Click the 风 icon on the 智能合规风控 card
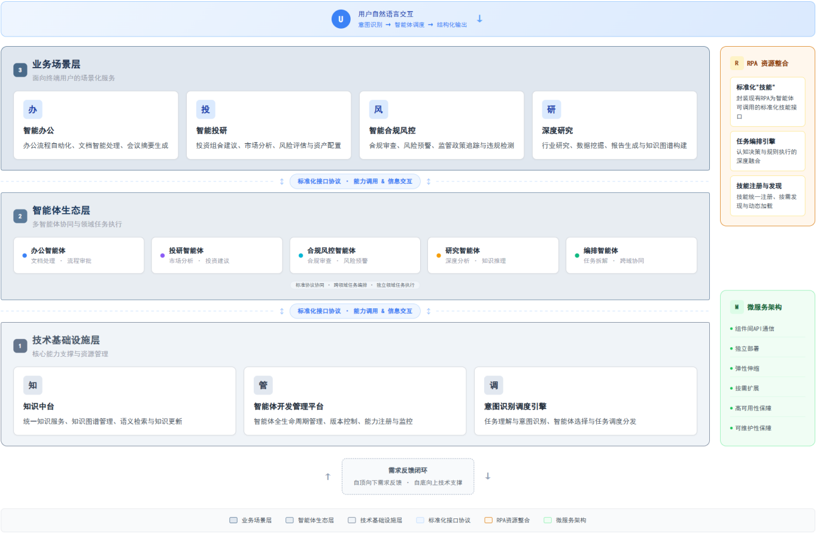 [379, 110]
